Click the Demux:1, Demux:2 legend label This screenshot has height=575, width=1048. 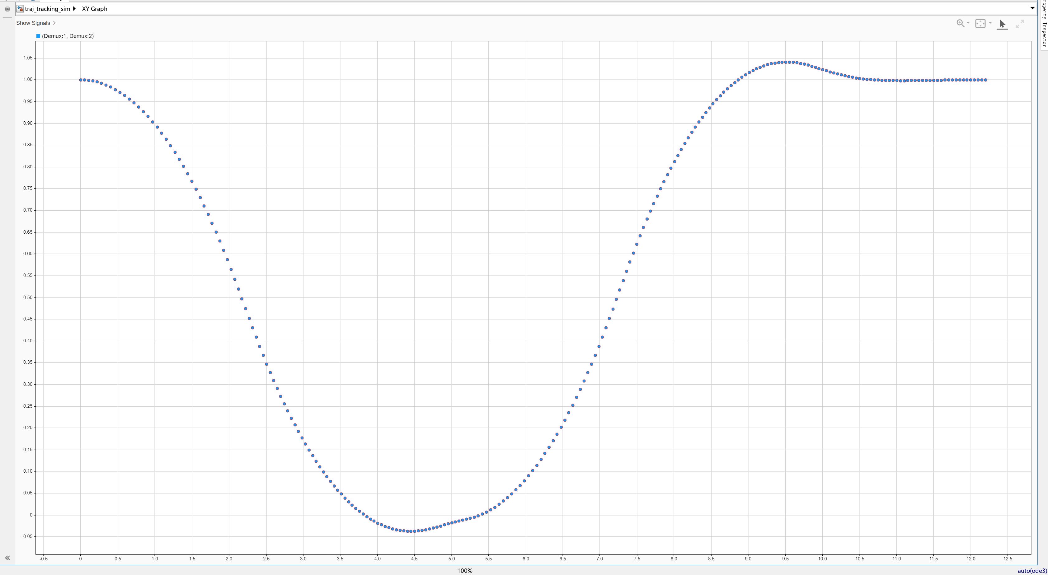pos(68,36)
